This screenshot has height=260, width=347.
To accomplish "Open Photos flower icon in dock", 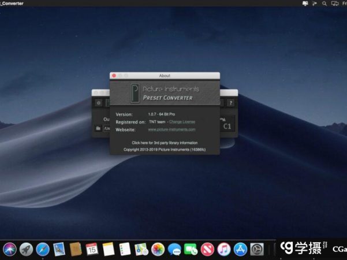I will pos(158,249).
